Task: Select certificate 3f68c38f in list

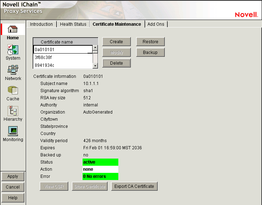Action: (x=63, y=57)
